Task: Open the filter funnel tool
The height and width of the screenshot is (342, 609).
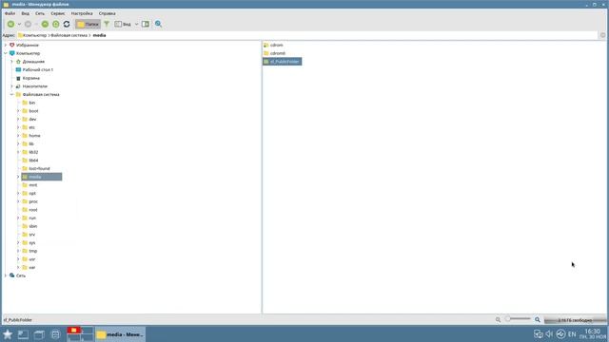Action: click(x=107, y=24)
